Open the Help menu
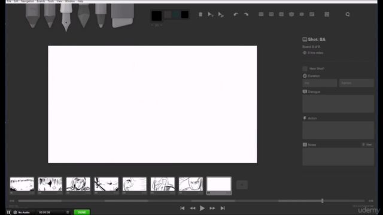Image resolution: width=383 pixels, height=215 pixels. click(80, 1)
